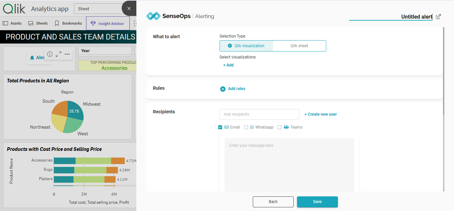Open the Insight Advisor tab

(x=107, y=24)
